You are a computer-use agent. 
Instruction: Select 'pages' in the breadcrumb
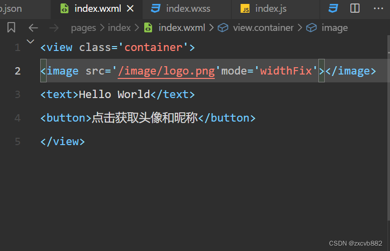coord(83,28)
